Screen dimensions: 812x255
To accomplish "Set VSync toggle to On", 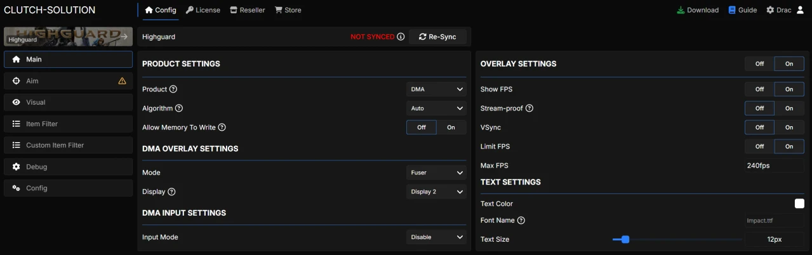I will click(x=789, y=128).
